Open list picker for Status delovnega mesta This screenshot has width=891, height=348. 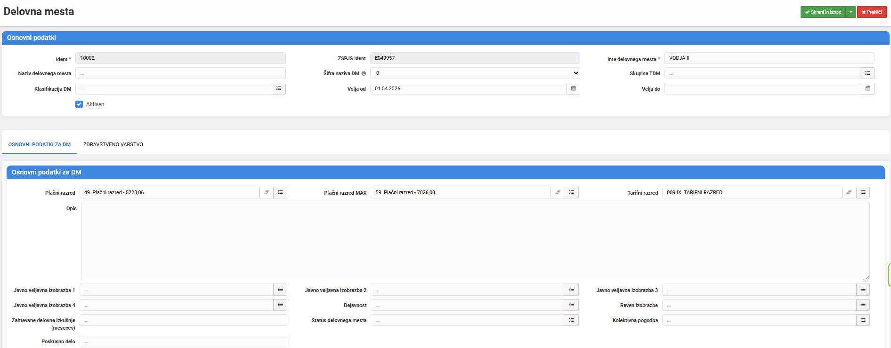point(572,320)
